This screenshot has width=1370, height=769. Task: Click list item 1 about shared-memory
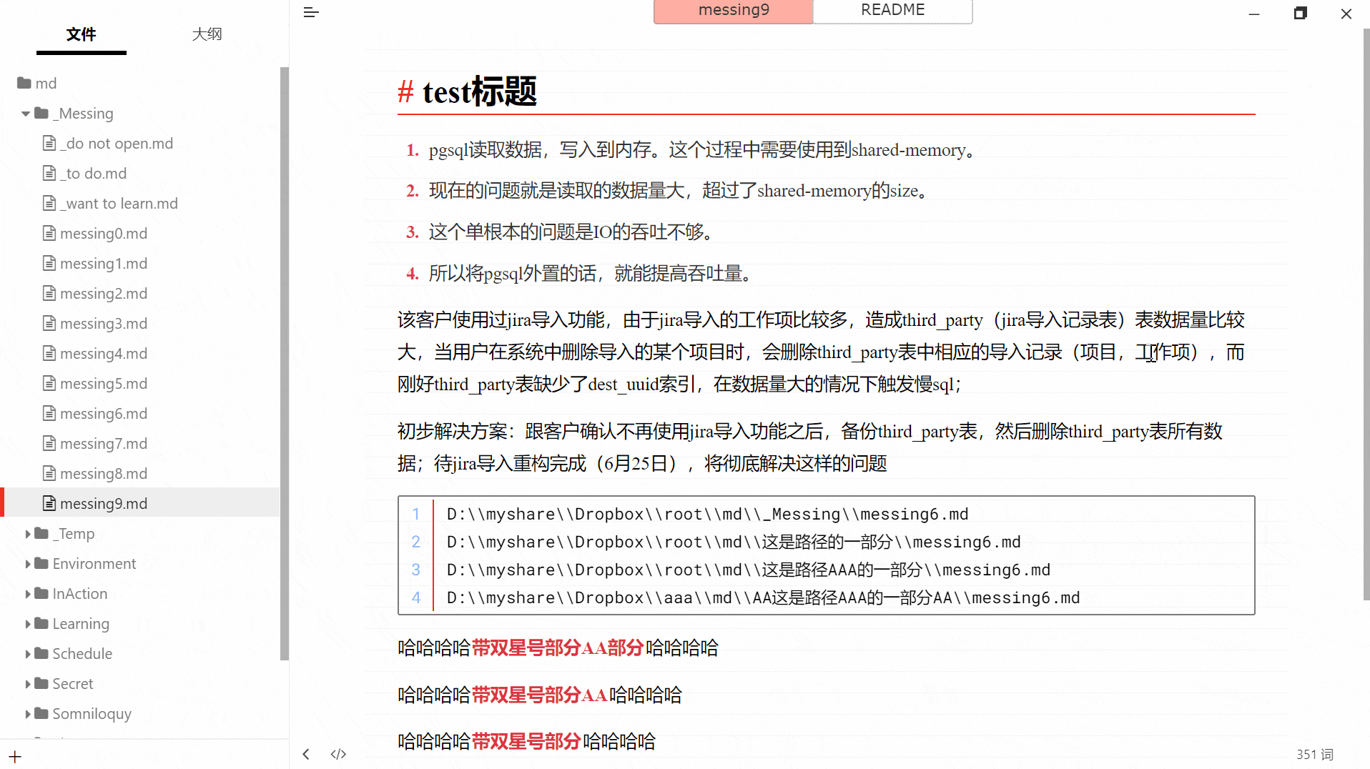[x=704, y=149]
